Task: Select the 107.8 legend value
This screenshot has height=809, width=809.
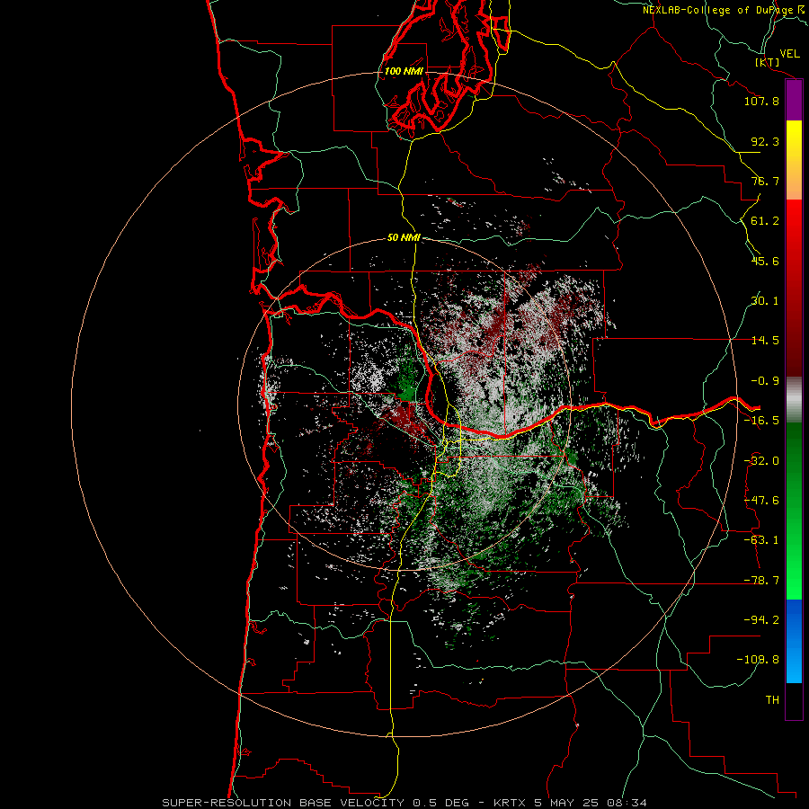Action: pyautogui.click(x=761, y=101)
